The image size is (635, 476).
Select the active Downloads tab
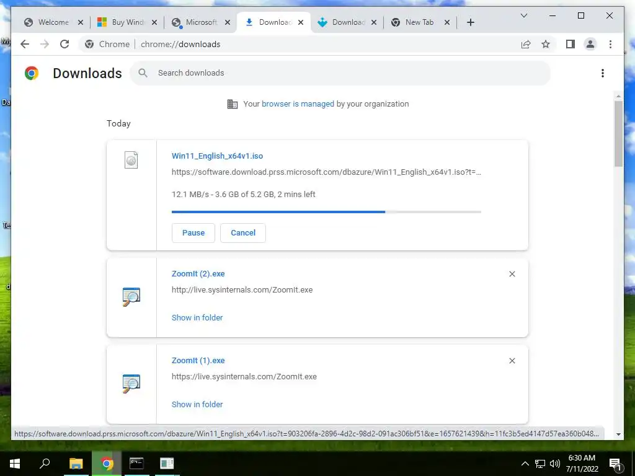tap(273, 22)
